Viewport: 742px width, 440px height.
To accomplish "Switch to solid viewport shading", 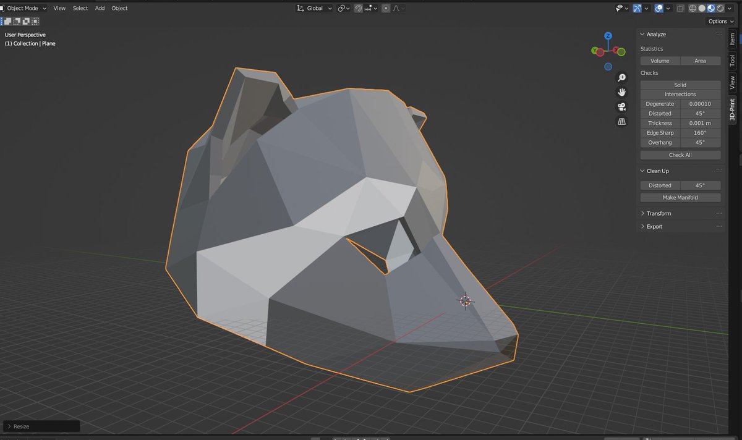I will coord(702,8).
